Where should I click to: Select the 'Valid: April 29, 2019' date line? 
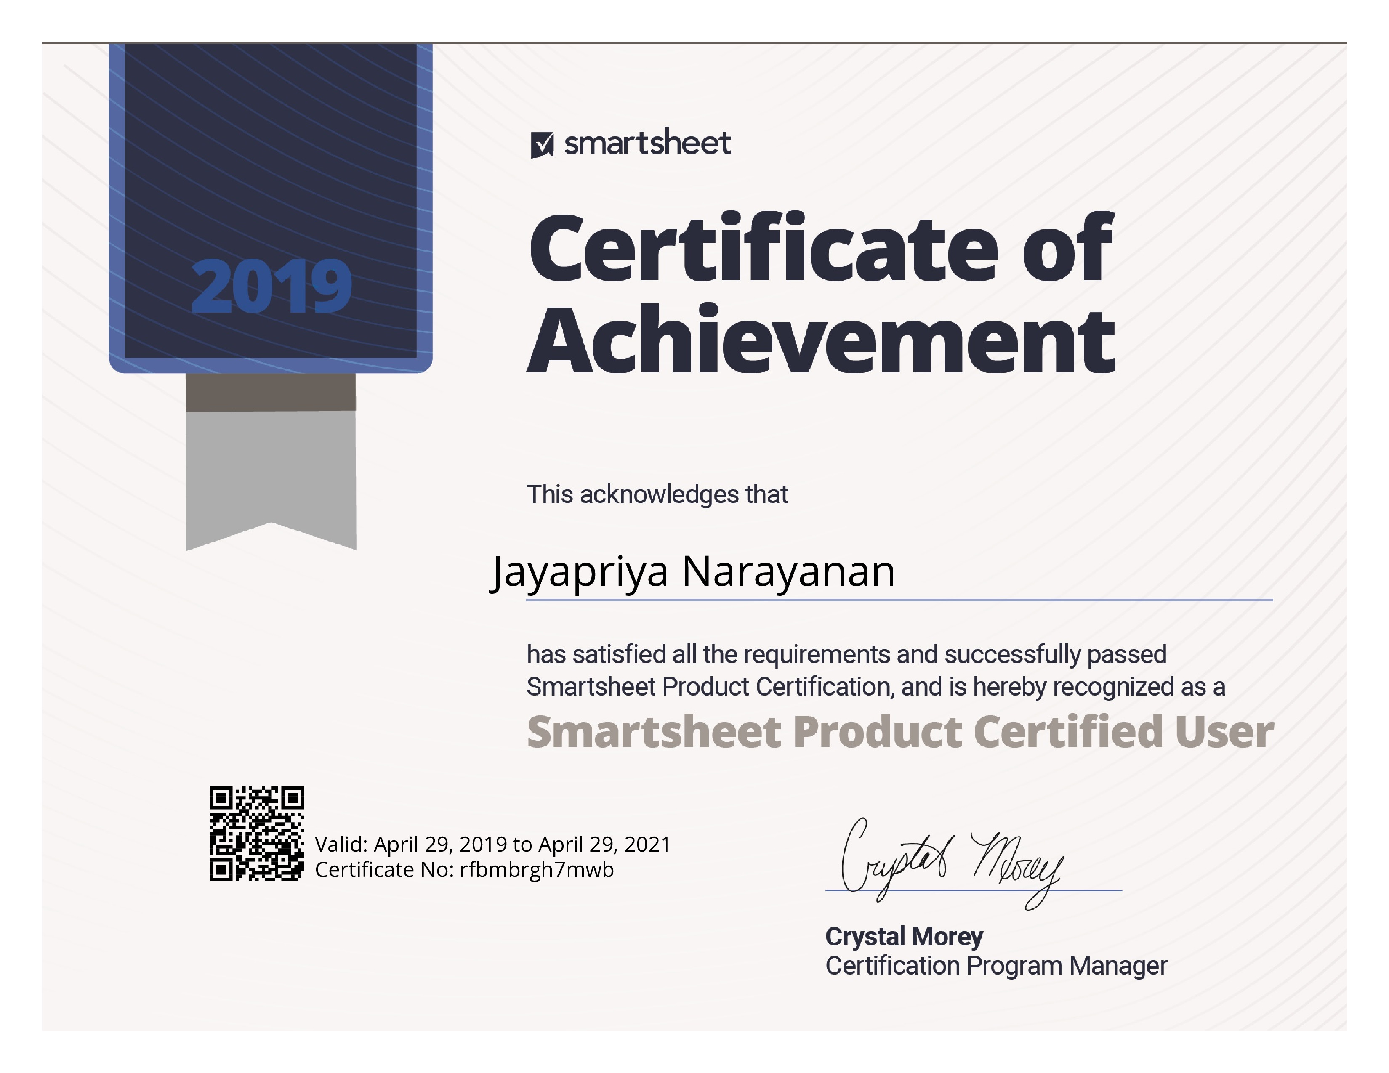(493, 844)
